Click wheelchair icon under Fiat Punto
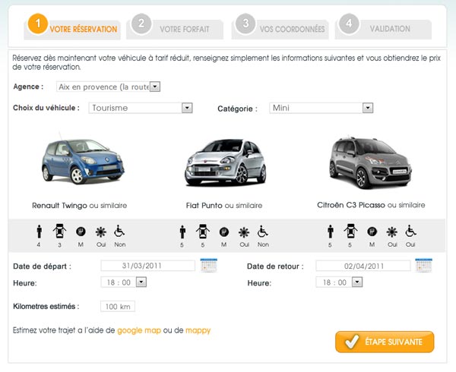 tap(263, 232)
